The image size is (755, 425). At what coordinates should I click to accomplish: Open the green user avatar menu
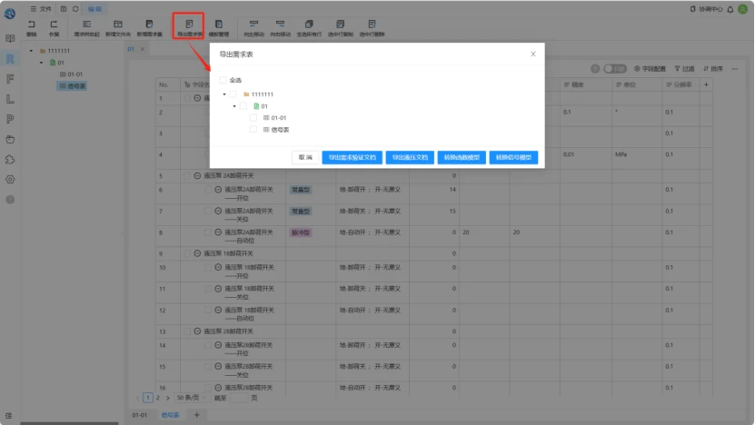click(743, 9)
